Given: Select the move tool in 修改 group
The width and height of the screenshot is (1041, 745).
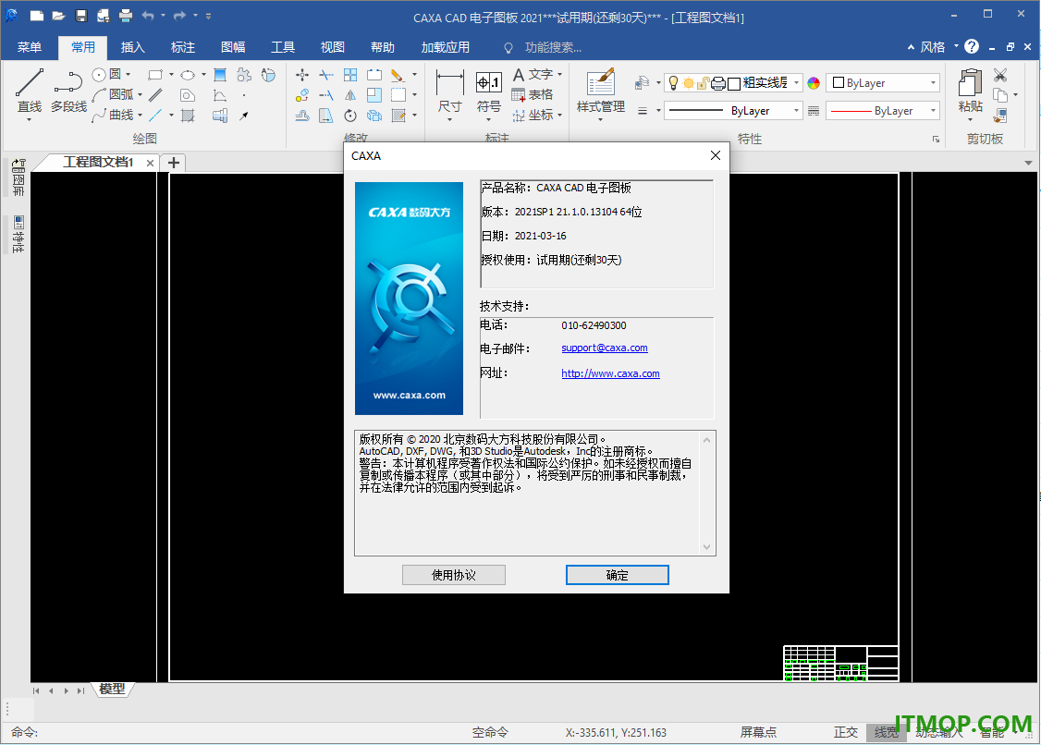Looking at the screenshot, I should 302,74.
